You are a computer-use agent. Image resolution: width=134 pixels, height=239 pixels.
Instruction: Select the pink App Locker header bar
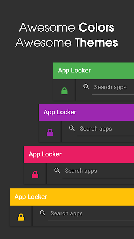(x=79, y=154)
